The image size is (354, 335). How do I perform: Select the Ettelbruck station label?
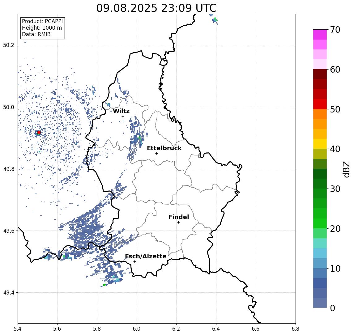tap(164, 148)
